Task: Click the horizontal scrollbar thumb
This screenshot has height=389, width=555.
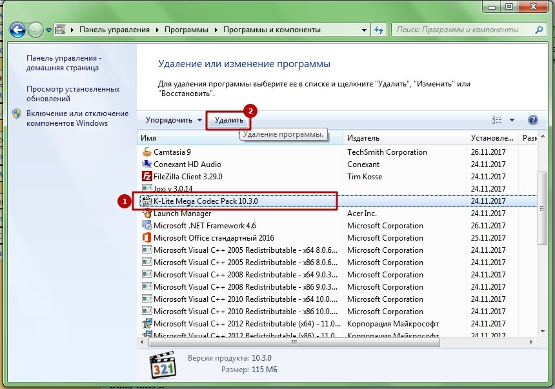Action: point(294,342)
